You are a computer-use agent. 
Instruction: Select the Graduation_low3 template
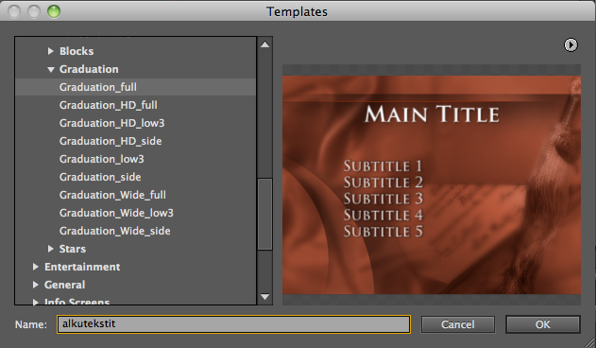pos(136,159)
